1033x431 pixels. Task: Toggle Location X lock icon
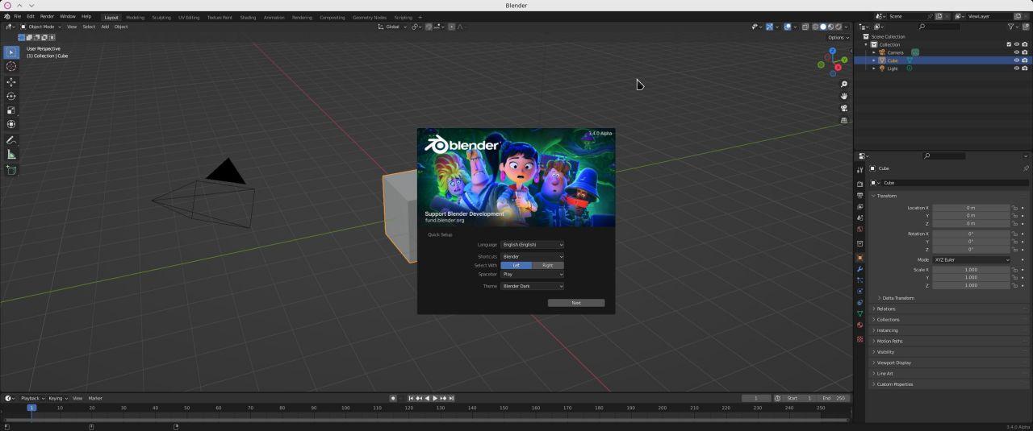pos(1015,208)
